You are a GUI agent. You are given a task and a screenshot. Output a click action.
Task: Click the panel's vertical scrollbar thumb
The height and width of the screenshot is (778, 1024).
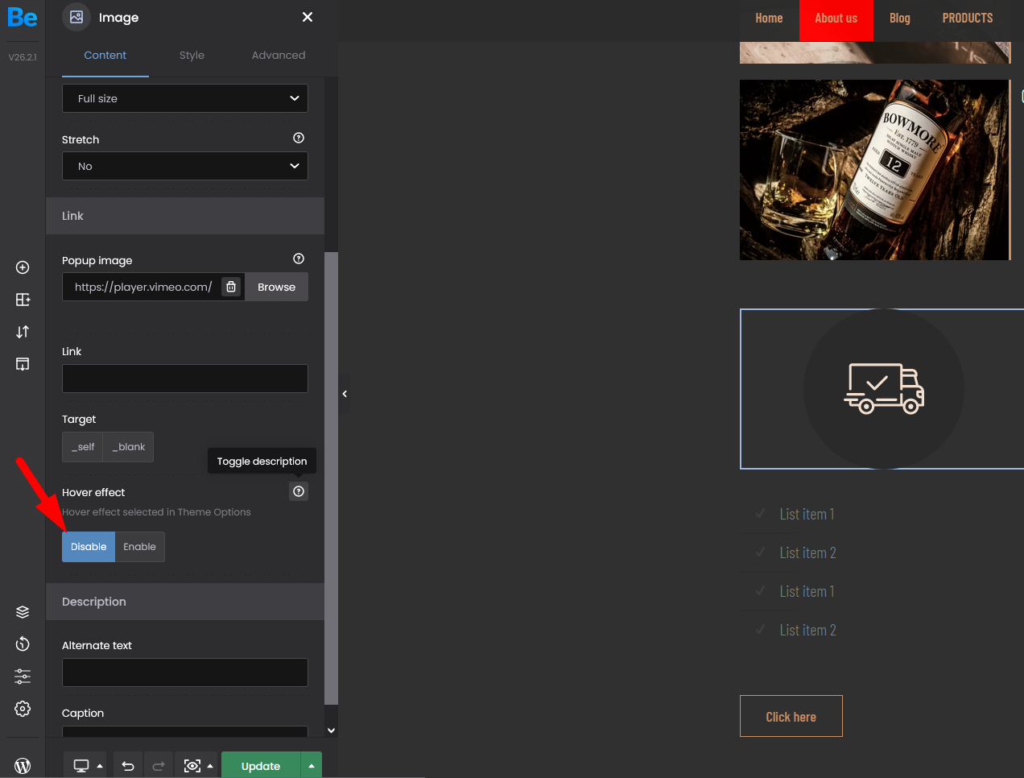tap(331, 478)
